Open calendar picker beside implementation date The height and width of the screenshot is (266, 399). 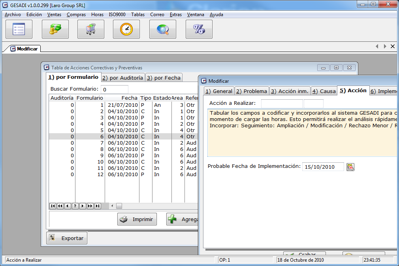point(350,167)
